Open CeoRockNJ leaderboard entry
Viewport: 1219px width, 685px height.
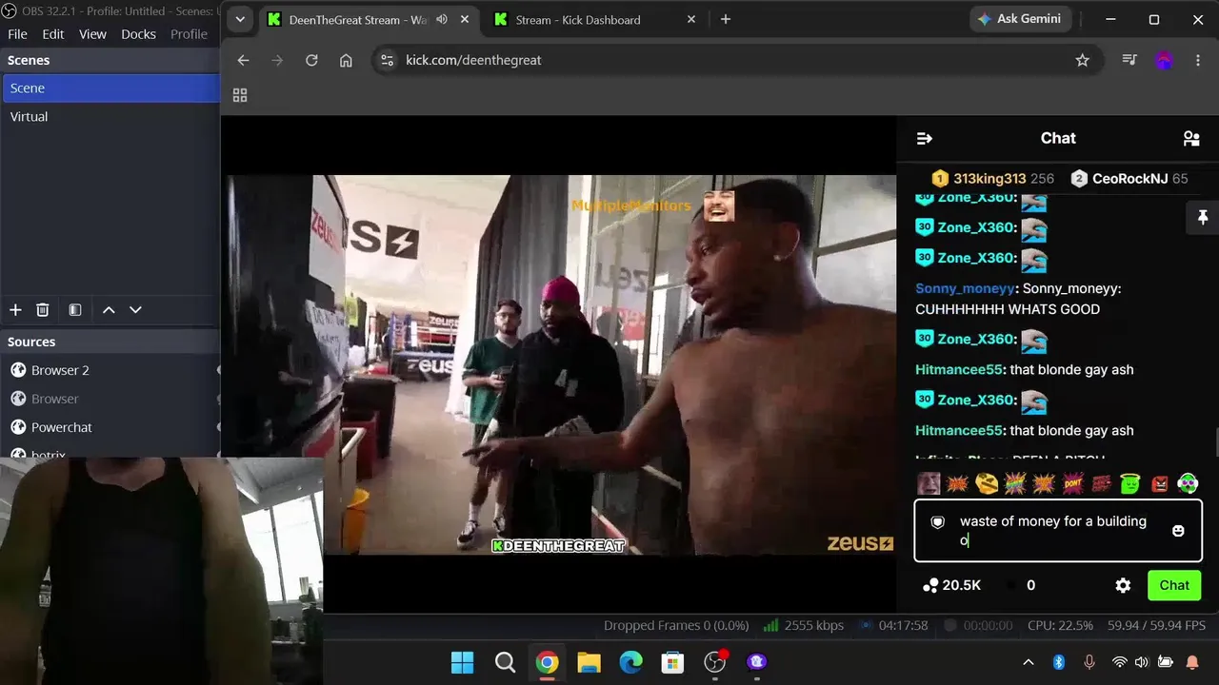tap(1129, 179)
